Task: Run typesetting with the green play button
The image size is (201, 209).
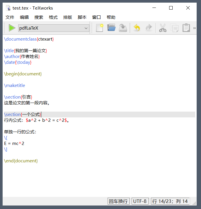Action: click(12, 28)
